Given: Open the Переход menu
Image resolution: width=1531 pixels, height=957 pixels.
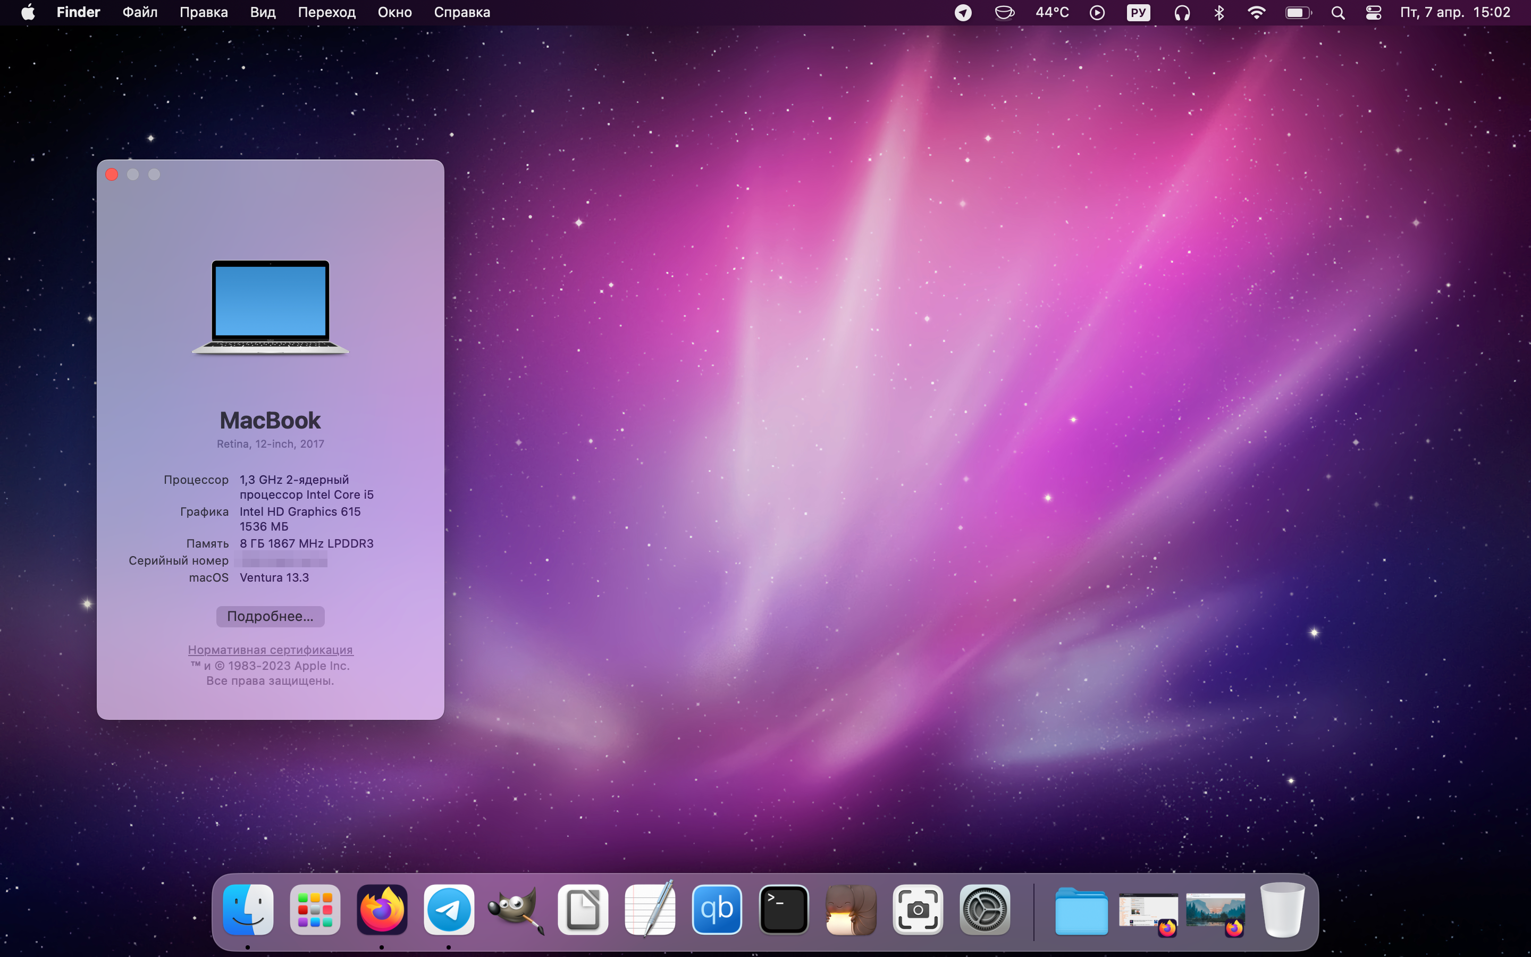Looking at the screenshot, I should point(326,12).
